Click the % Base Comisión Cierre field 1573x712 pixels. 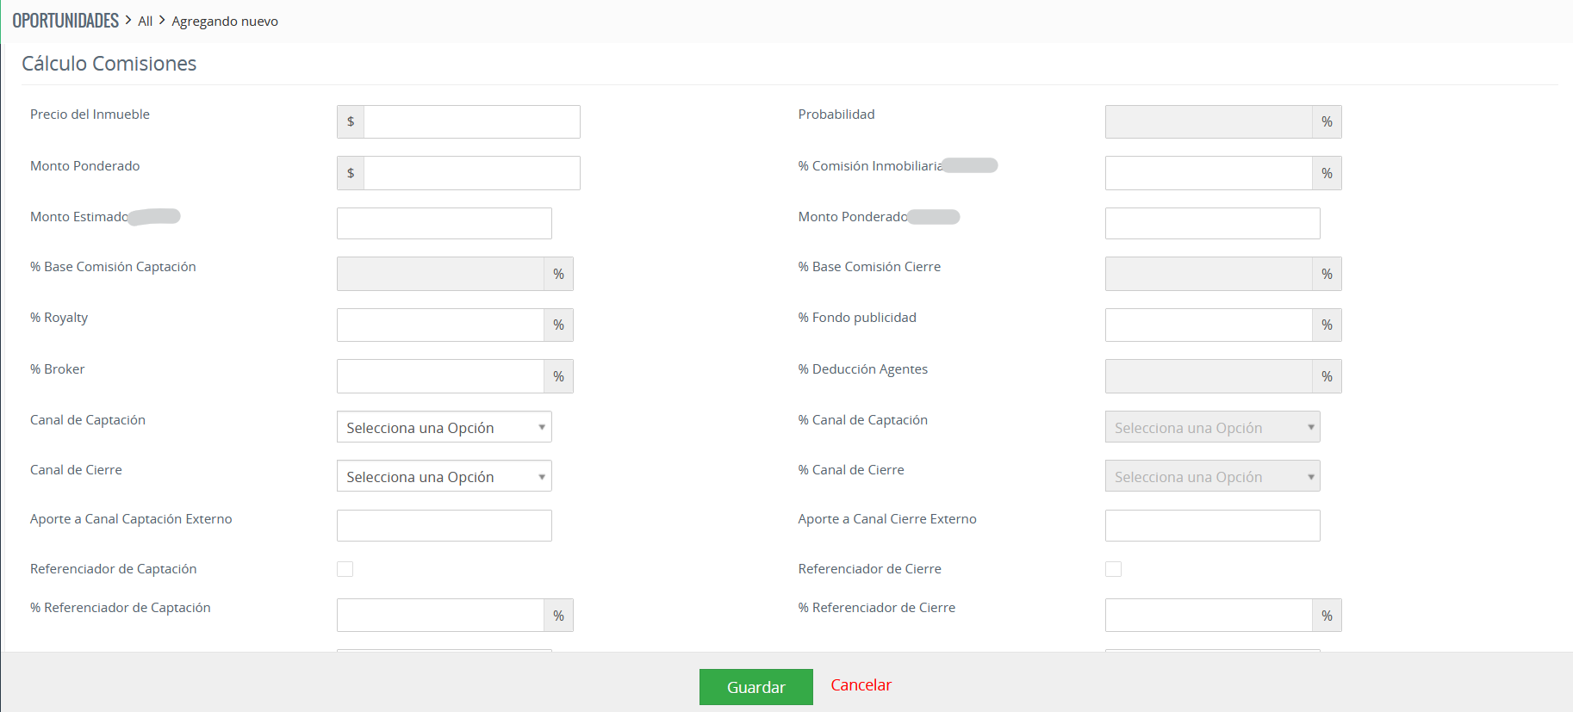1209,274
